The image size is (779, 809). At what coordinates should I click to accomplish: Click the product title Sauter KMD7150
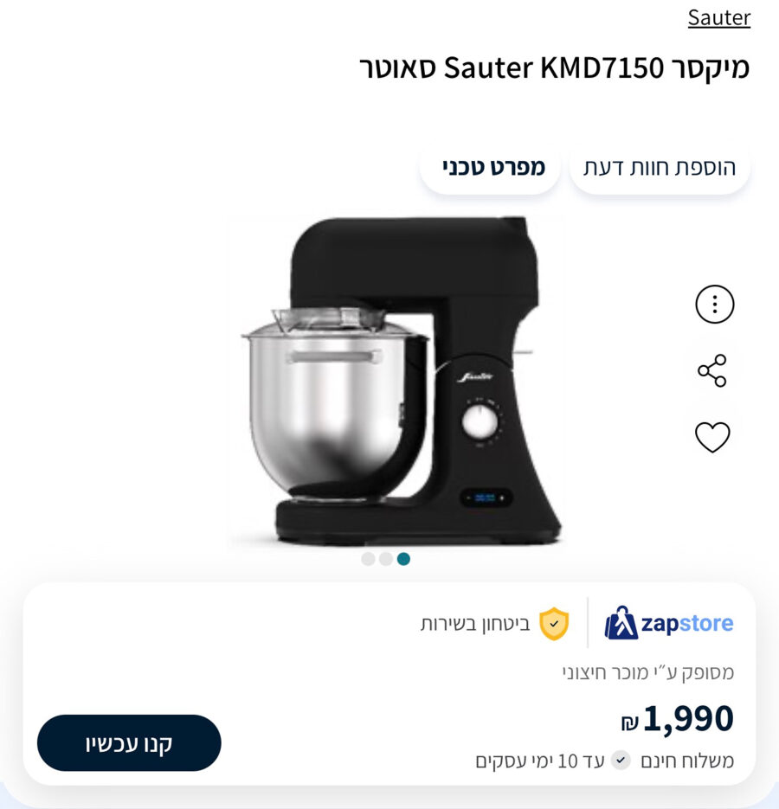point(555,68)
